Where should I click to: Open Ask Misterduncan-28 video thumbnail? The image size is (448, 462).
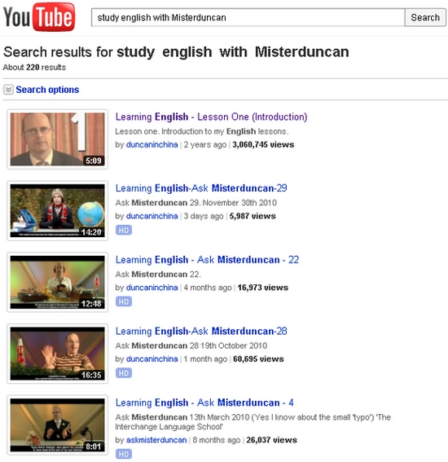[x=58, y=354]
